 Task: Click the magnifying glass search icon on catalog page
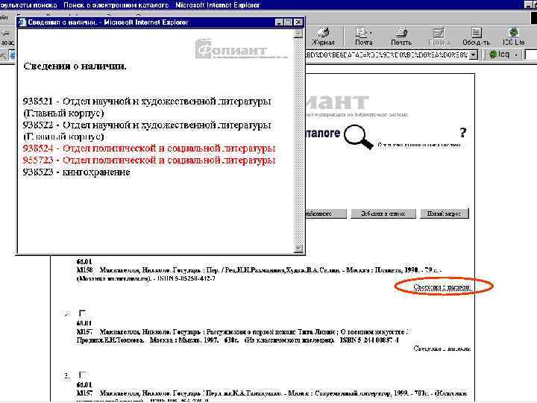(x=358, y=137)
